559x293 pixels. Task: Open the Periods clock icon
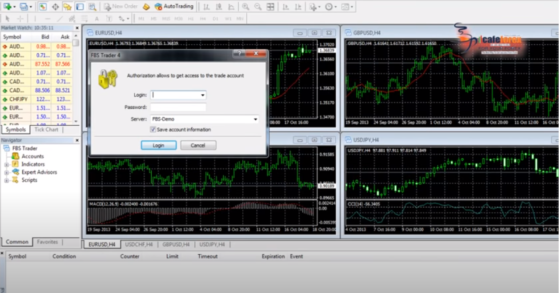pyautogui.click(x=328, y=7)
